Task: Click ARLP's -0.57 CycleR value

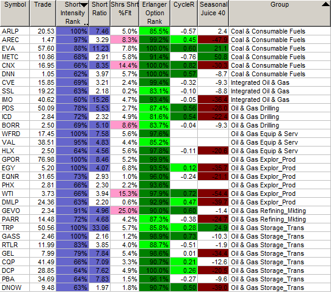Action: click(x=184, y=31)
